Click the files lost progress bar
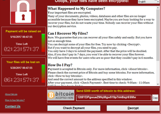161x114 pixels. [x=43, y=74]
